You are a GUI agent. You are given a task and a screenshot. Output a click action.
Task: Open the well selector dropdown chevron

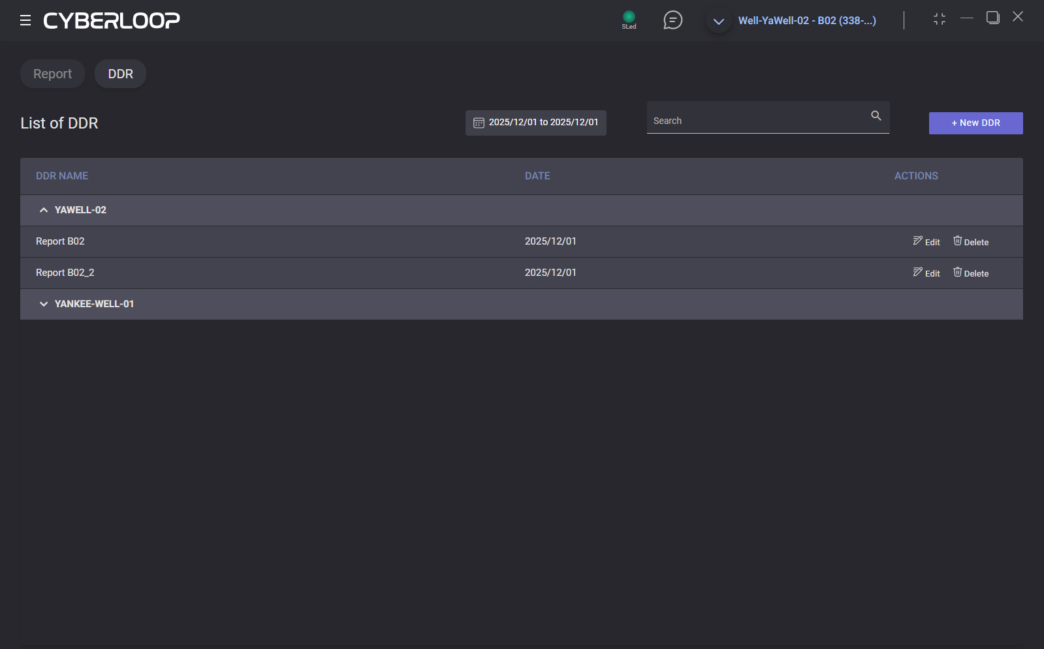pos(719,22)
